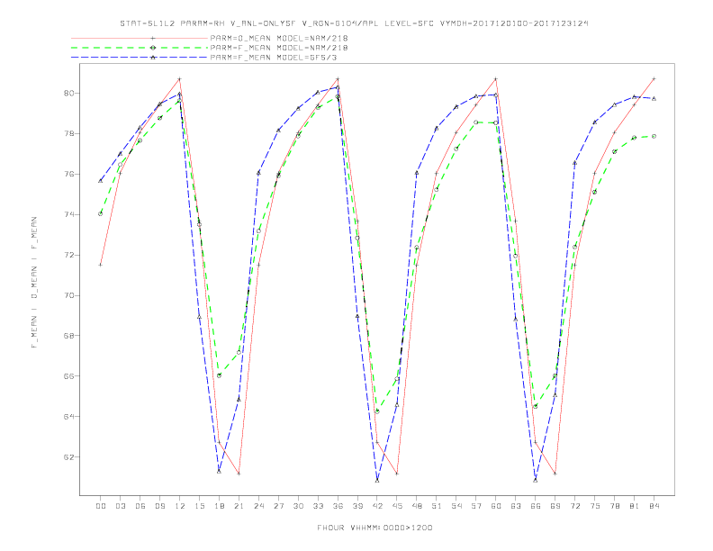Click x-axis forecast hour label 54
This screenshot has width=713, height=551.
tap(456, 506)
